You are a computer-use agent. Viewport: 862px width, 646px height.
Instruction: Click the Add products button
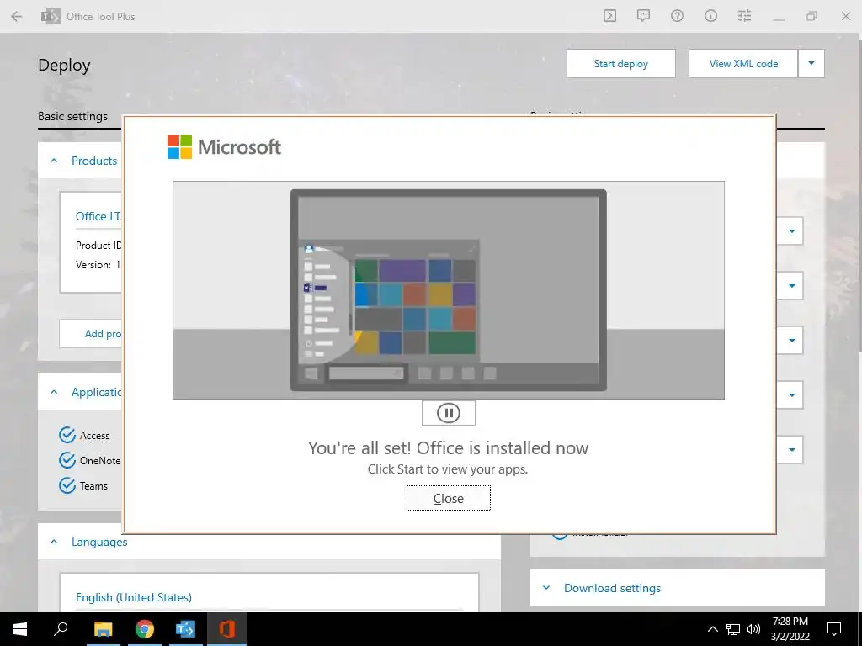tap(91, 333)
